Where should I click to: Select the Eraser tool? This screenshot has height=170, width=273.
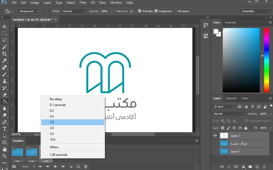point(4,95)
